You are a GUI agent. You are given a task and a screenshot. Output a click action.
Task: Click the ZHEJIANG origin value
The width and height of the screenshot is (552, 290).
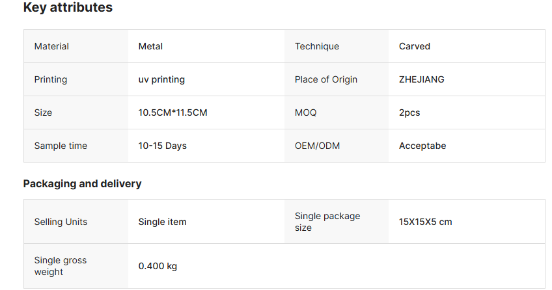click(x=421, y=79)
